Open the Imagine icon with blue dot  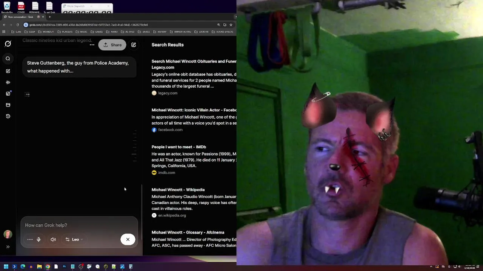coord(8,94)
